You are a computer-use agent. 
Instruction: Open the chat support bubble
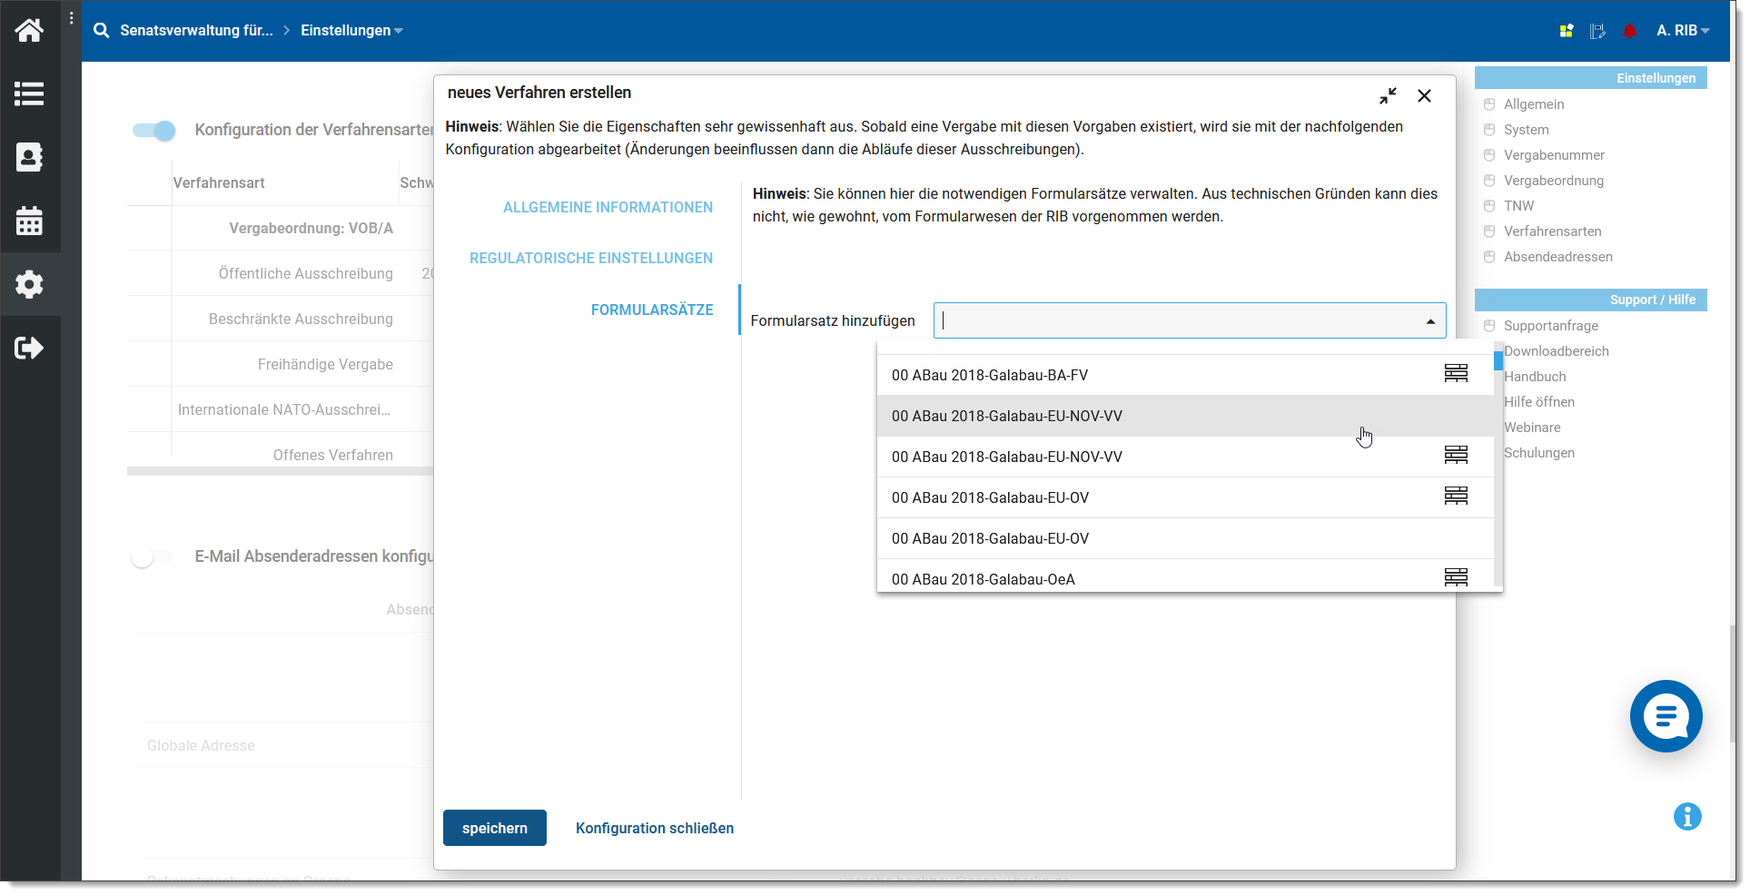point(1665,716)
